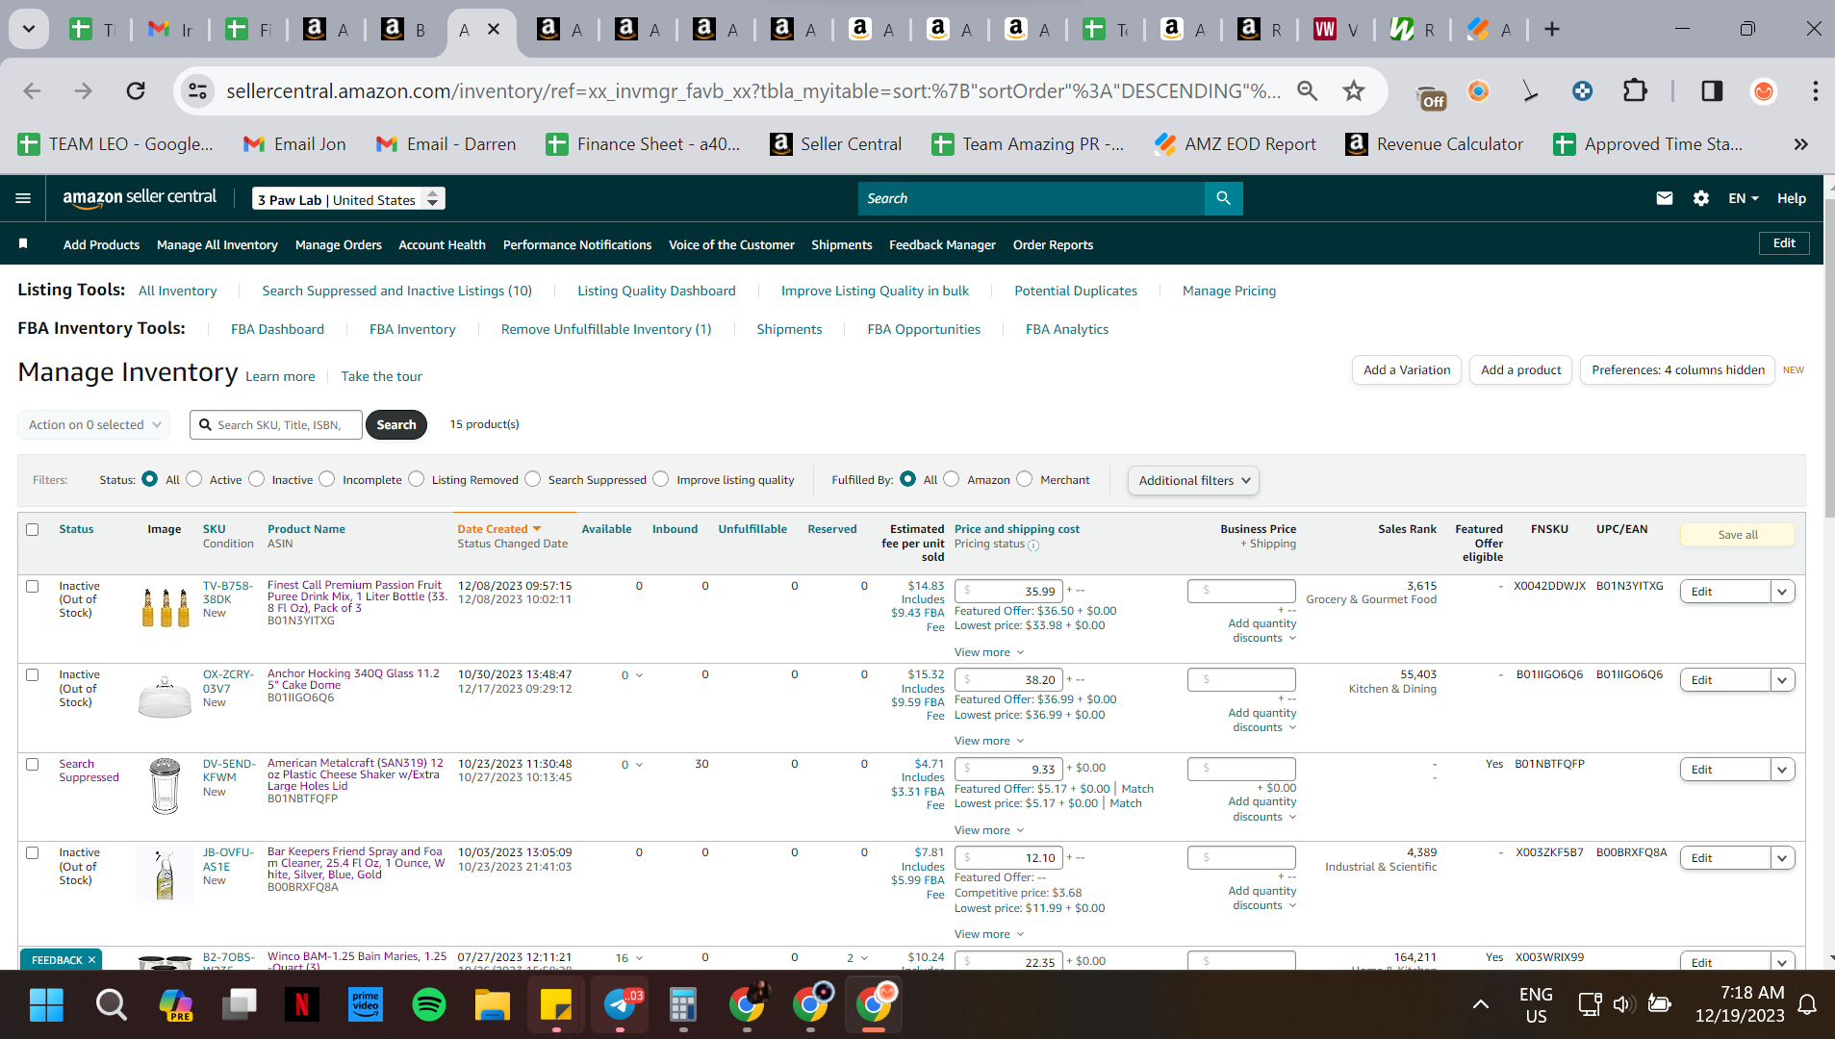Open Edit dropdown arrow for Anchor Hocking row
Image resolution: width=1835 pixels, height=1039 pixels.
pos(1782,680)
